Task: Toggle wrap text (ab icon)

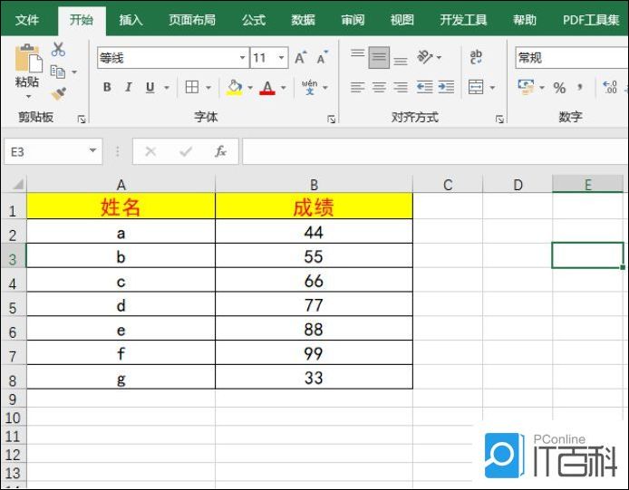Action: 476,57
